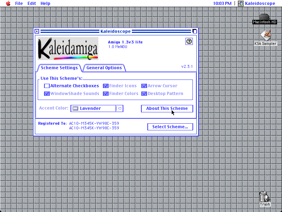The width and height of the screenshot is (282, 212).
Task: Enable the Alternate Checkboxes option
Action: coord(72,86)
